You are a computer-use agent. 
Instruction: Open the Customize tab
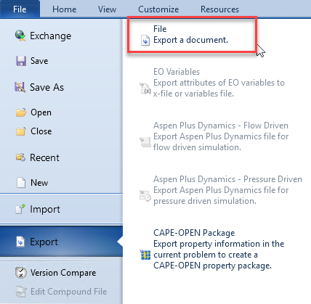[158, 9]
